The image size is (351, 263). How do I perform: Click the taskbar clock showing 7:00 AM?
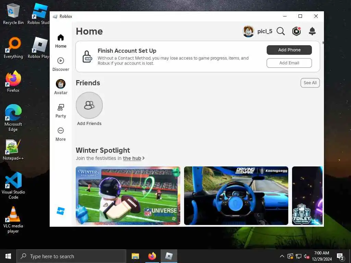(322, 256)
